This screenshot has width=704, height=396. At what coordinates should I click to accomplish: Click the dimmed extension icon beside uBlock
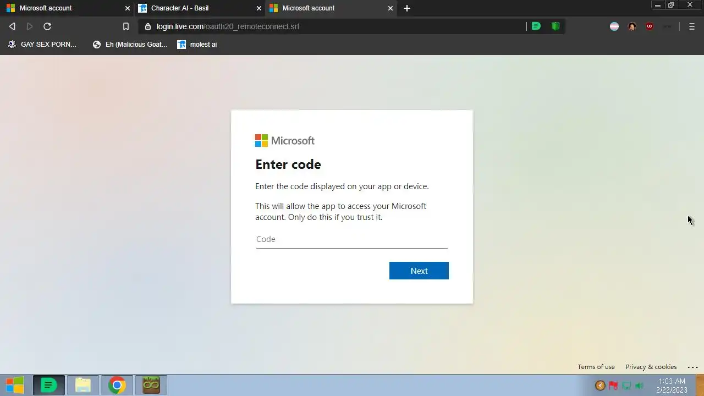point(667,26)
